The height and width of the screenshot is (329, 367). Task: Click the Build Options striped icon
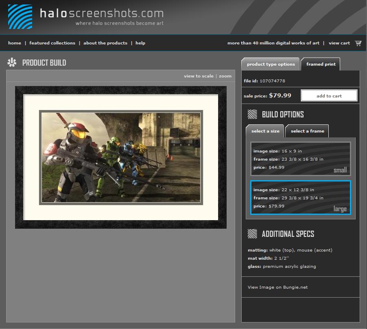[252, 115]
